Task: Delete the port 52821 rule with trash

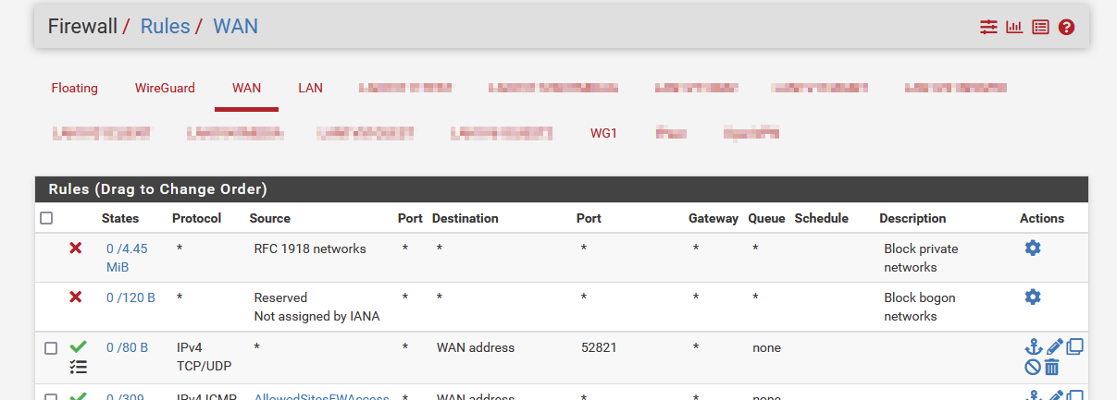Action: 1052,367
